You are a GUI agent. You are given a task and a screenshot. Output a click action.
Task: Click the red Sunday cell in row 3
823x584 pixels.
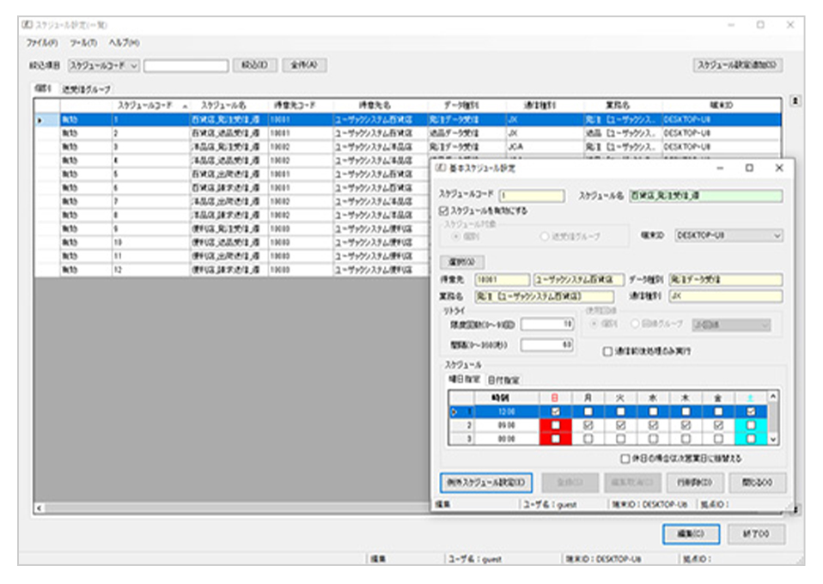pyautogui.click(x=555, y=438)
